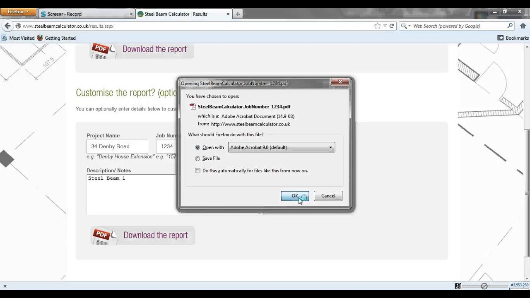Screen dimensions: 530x298
Task: Open the URL history dropdown arrow
Action: 385,26
